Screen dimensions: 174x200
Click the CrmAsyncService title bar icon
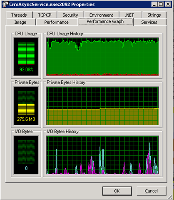[5, 4]
